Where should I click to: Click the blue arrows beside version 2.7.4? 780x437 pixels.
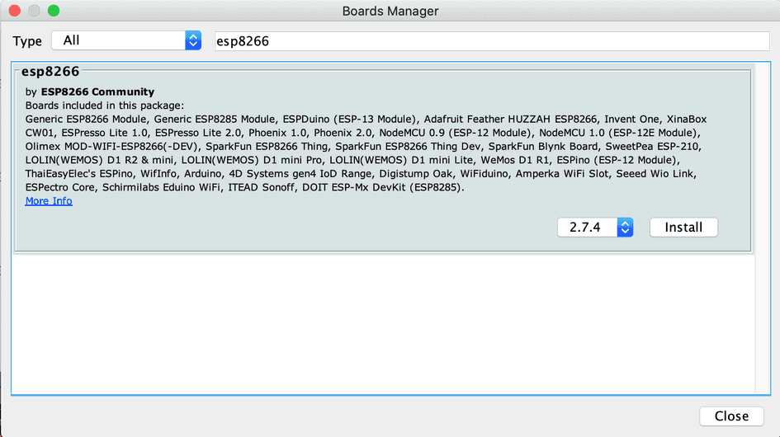tap(626, 228)
